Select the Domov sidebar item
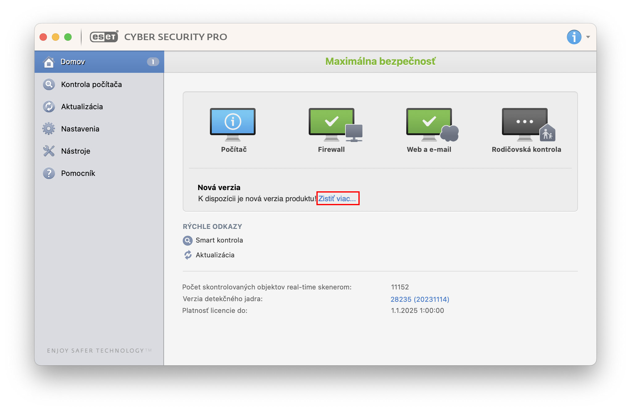The height and width of the screenshot is (411, 631). click(73, 62)
